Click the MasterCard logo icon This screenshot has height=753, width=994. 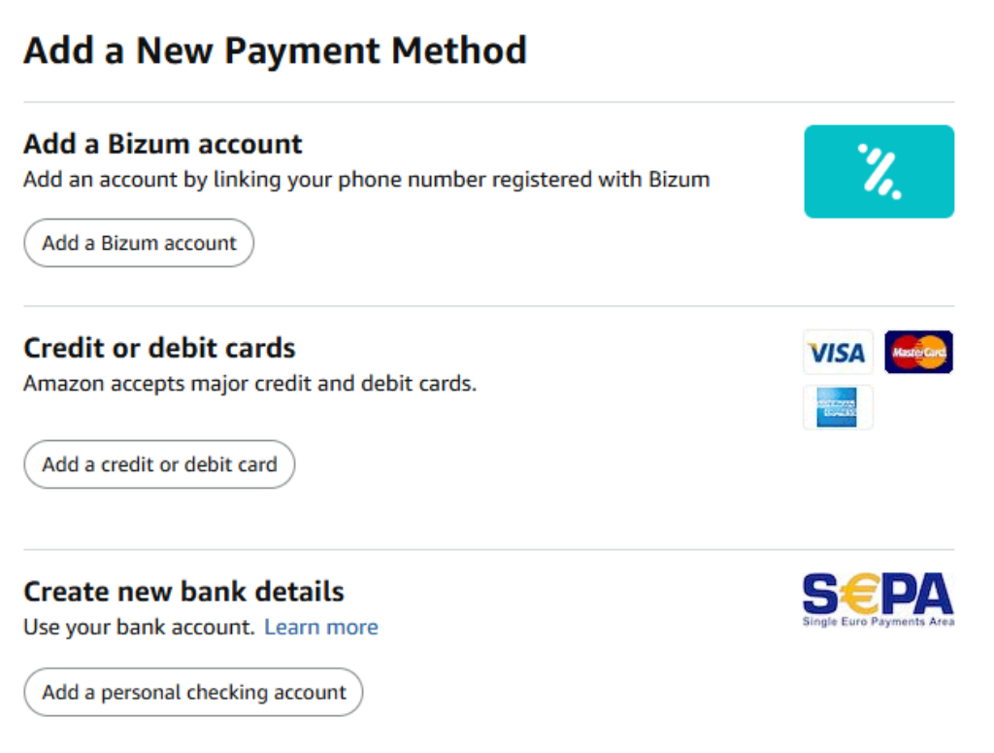tap(918, 352)
